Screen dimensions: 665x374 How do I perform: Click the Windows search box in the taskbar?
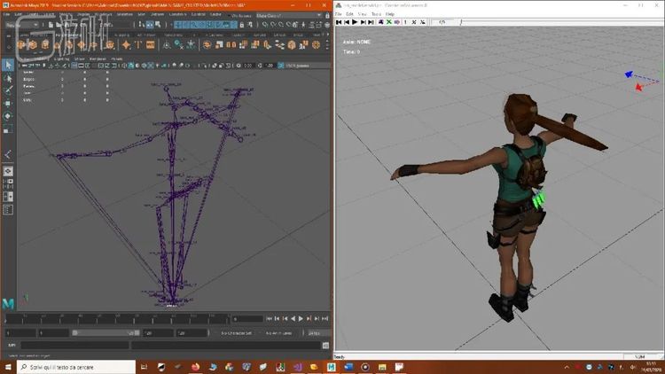coord(75,366)
